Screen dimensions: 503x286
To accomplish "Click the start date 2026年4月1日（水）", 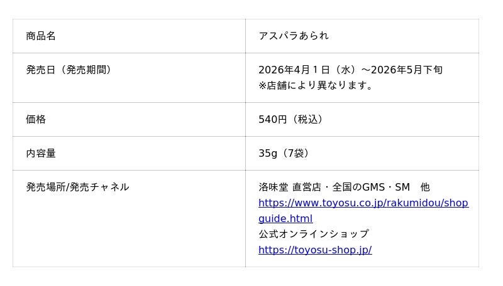I will pyautogui.click(x=308, y=70).
